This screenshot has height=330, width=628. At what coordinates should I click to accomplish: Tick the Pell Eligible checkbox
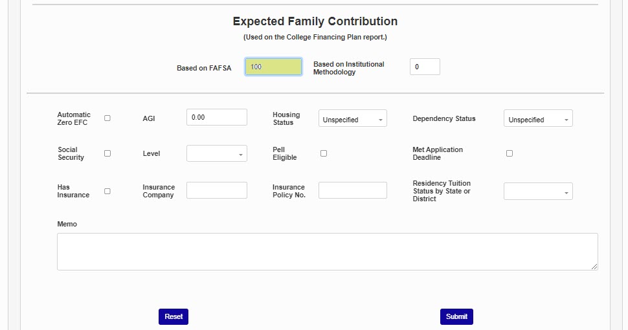(324, 153)
